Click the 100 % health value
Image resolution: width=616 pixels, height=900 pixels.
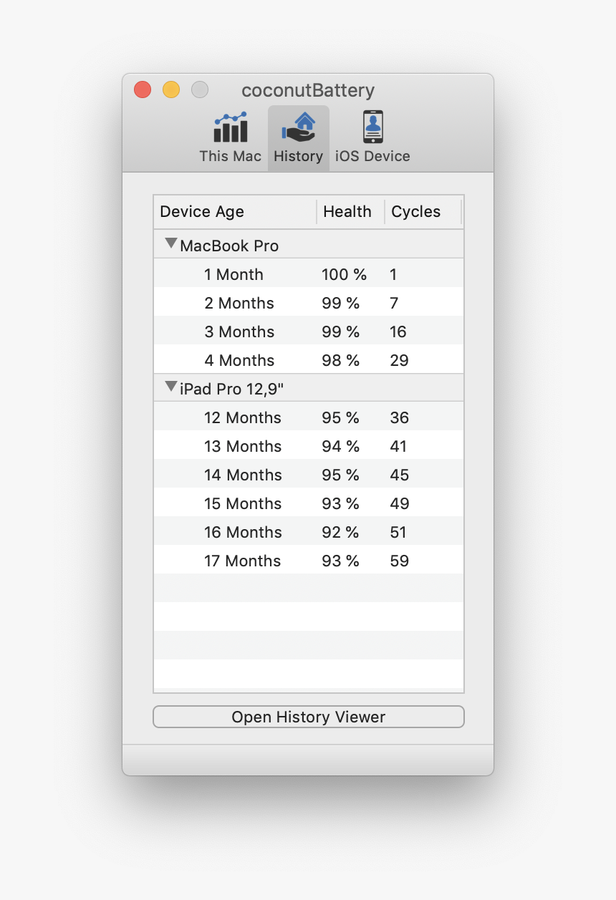click(344, 274)
